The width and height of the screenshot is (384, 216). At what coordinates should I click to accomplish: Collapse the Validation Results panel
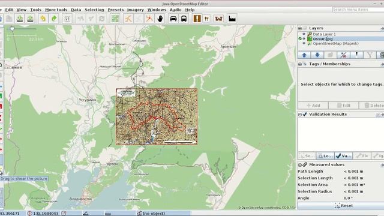tap(300, 115)
